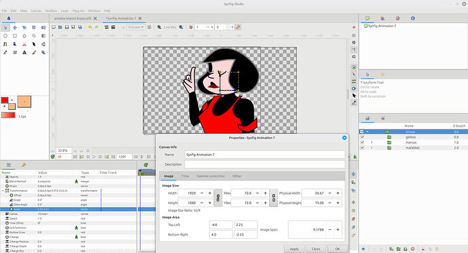
Task: Click the Save file icon
Action: (67, 27)
